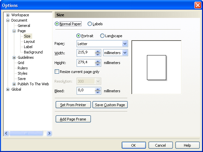Select the Portrait orientation option
203x152 pixels.
click(79, 36)
